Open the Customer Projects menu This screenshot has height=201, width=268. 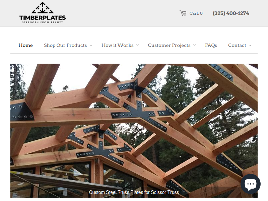coord(169,45)
